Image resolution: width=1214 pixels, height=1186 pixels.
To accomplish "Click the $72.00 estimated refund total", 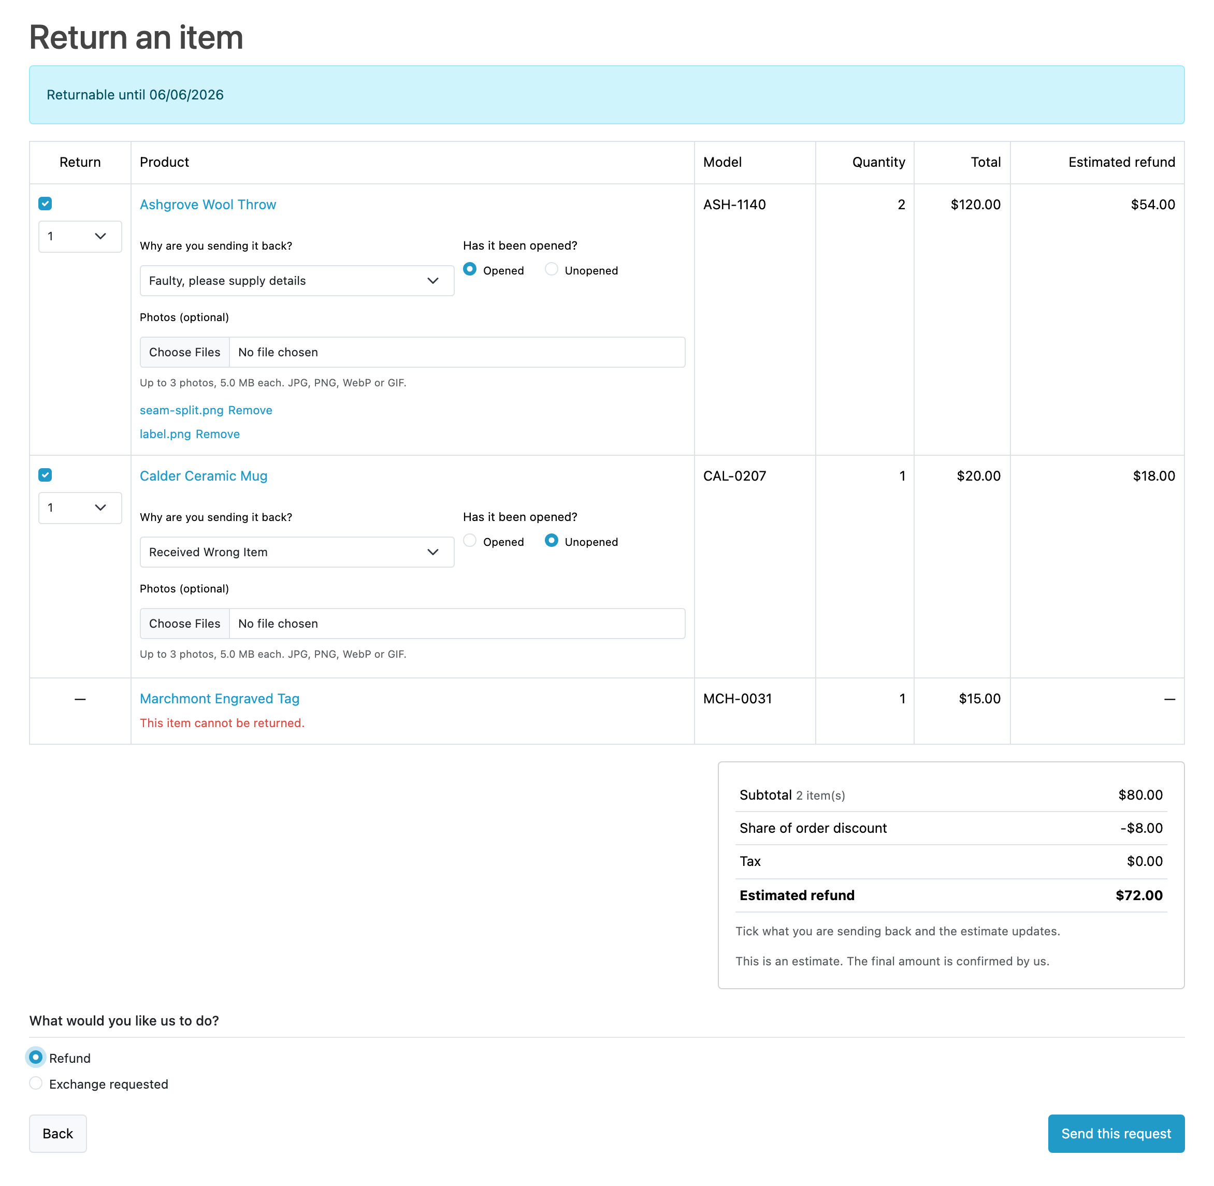I will 1140,895.
